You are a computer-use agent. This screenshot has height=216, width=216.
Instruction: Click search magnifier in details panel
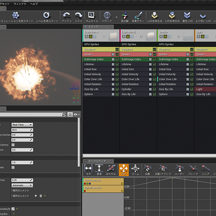click(x=64, y=115)
